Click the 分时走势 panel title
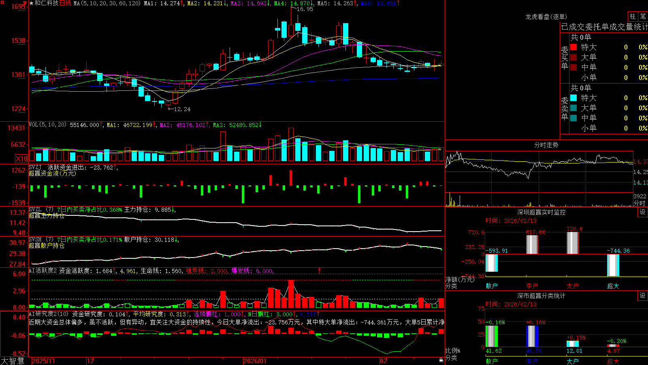 point(546,145)
